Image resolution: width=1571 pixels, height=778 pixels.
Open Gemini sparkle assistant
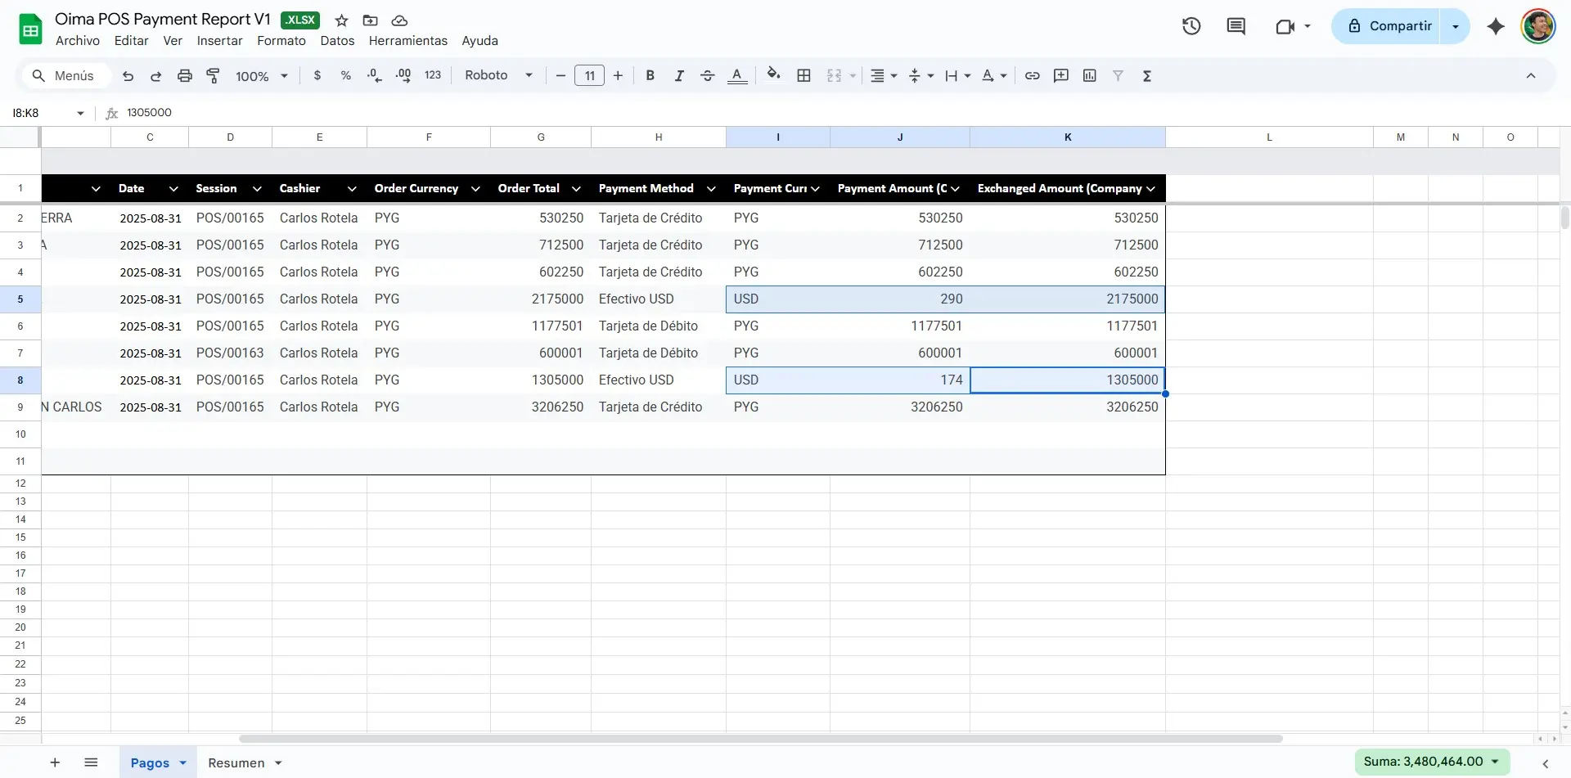coord(1496,26)
